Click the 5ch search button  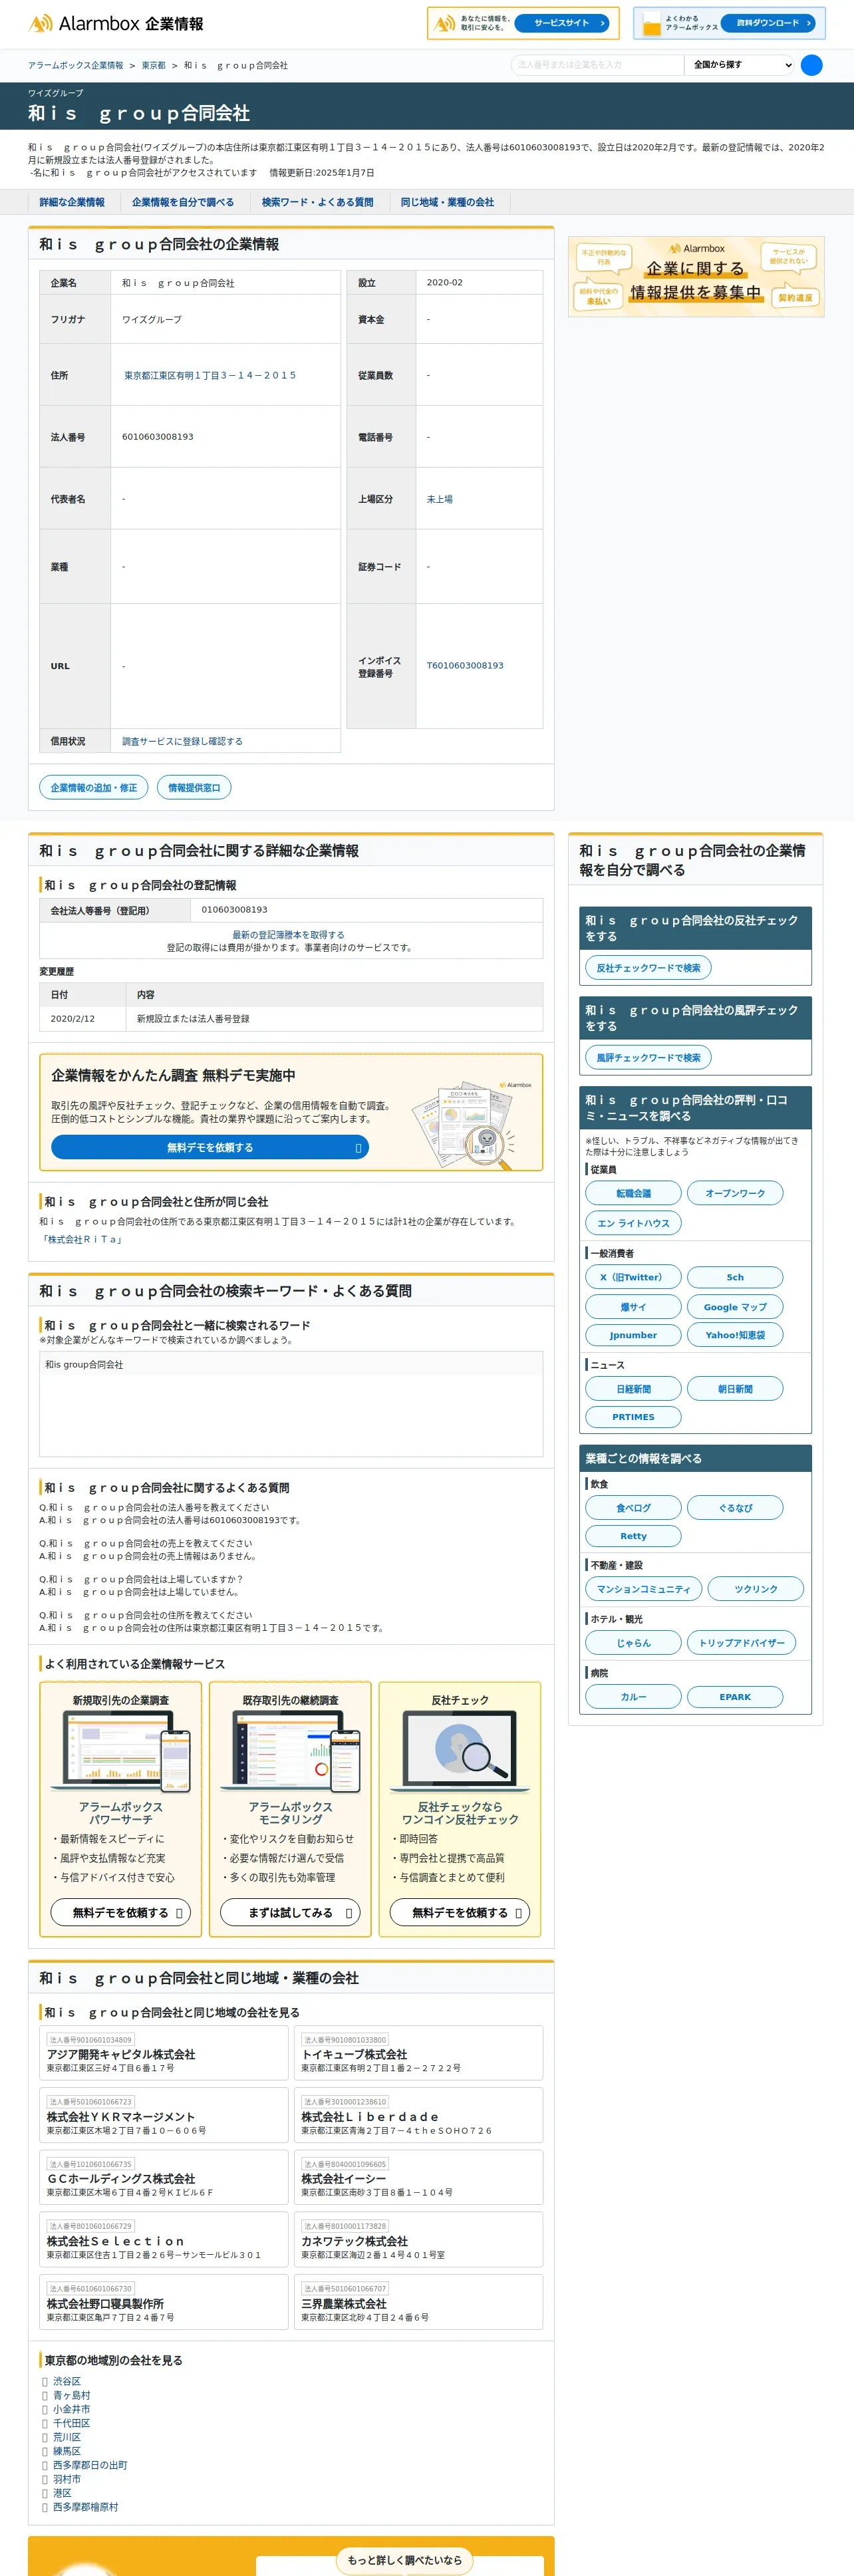[x=735, y=1278]
